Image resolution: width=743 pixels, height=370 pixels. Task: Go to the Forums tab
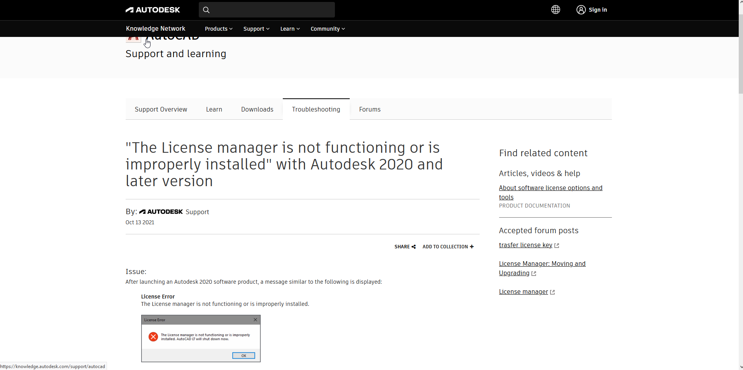pos(370,109)
